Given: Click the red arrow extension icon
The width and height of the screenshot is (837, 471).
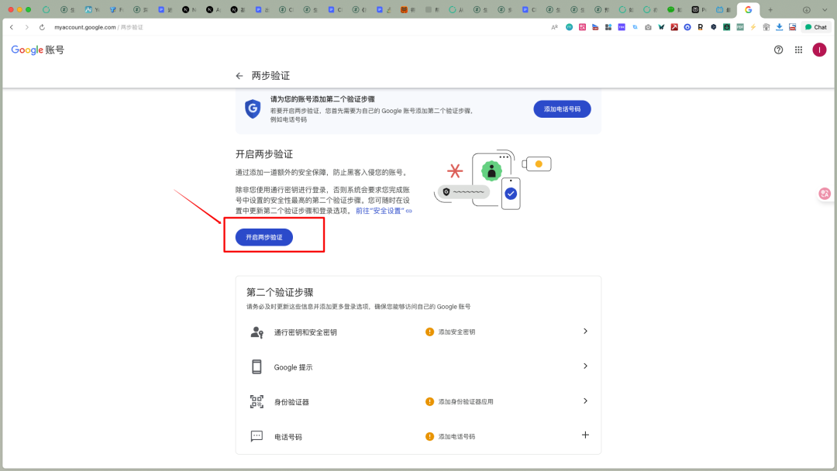Looking at the screenshot, I should point(674,27).
